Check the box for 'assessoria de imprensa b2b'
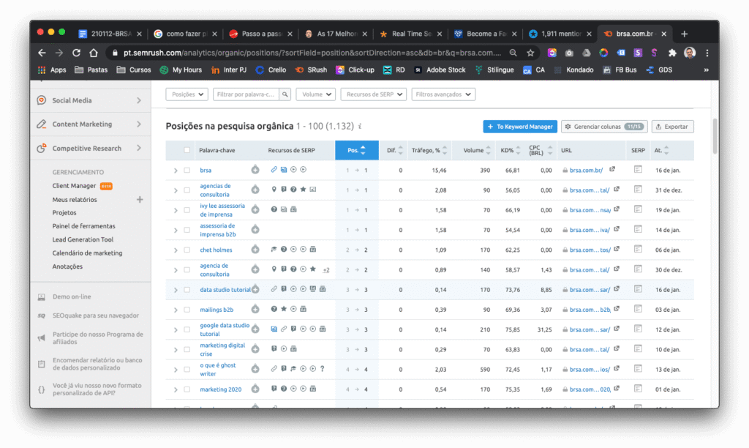 187,230
